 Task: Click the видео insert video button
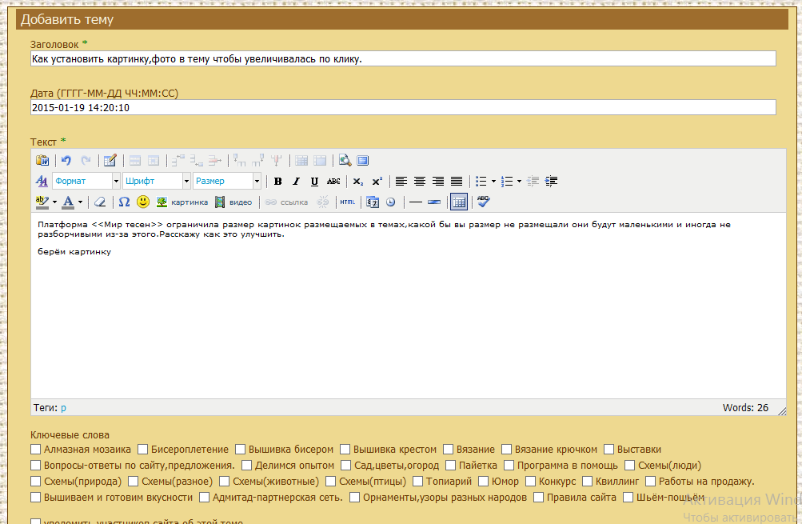coord(233,202)
